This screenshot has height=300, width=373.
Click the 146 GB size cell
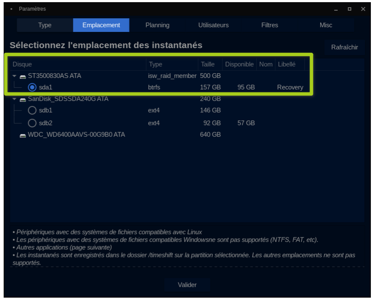[x=210, y=110]
